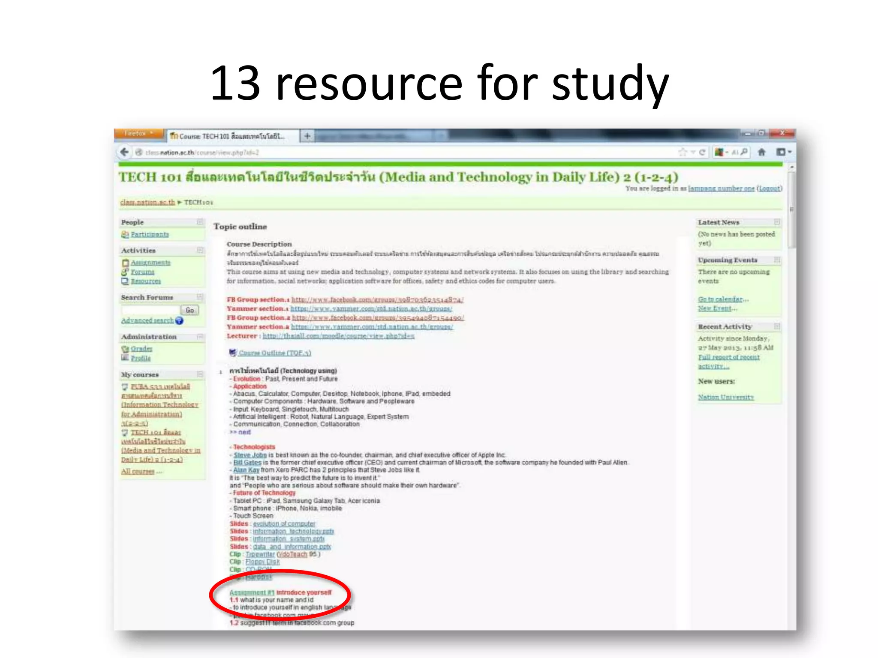Open Yammer section.1 link
Viewport: 878px width, 658px height.
pos(371,308)
